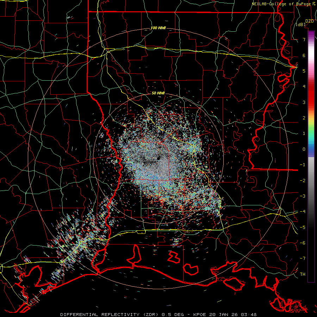The width and height of the screenshot is (317, 317).
Task: Click the -7 dB tick label on legend
Action: (x=303, y=259)
